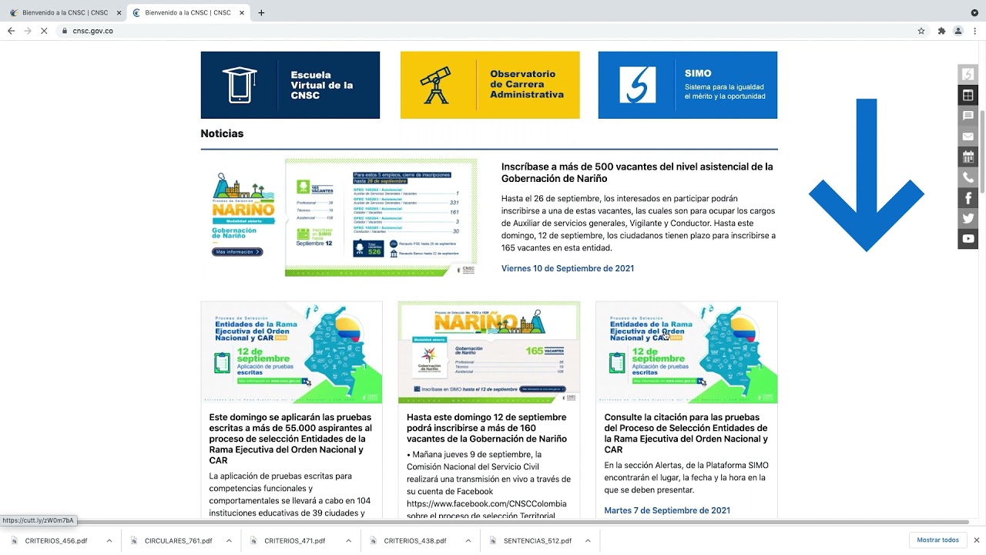Open Consulte la citación headline
Image resolution: width=986 pixels, height=555 pixels.
[686, 433]
